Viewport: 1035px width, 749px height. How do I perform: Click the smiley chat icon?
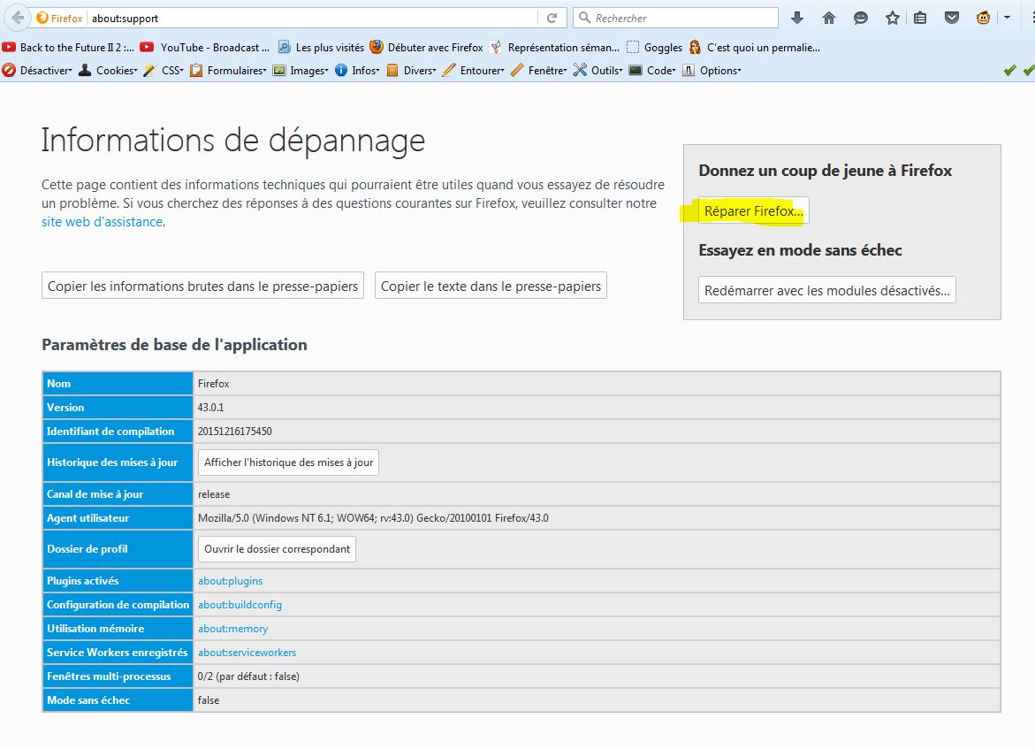coord(861,18)
